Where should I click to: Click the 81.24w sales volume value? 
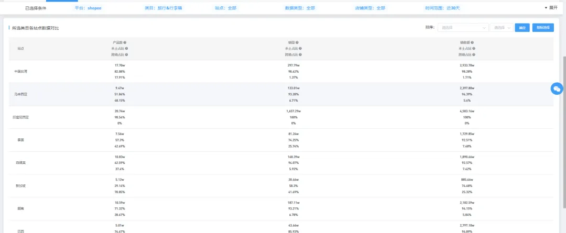coord(293,134)
